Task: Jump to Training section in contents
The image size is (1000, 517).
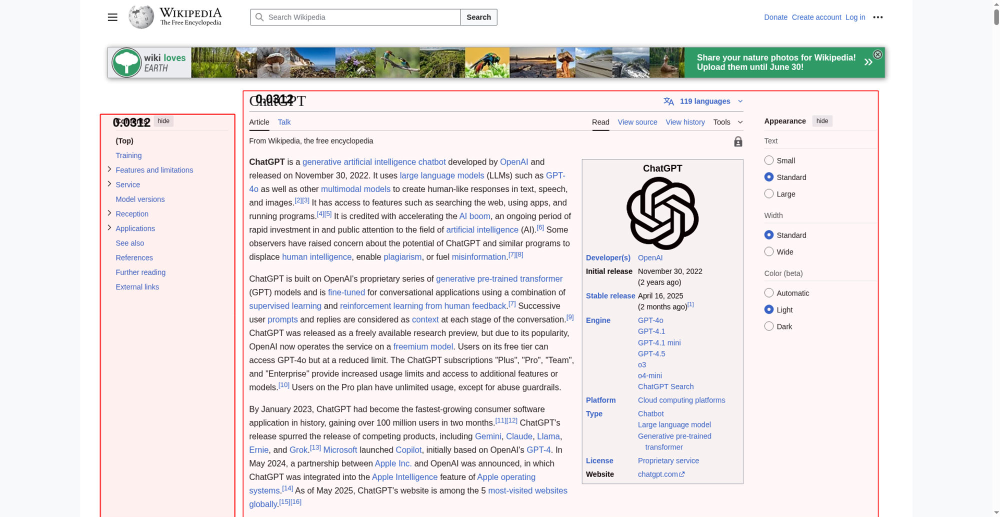Action: point(128,155)
